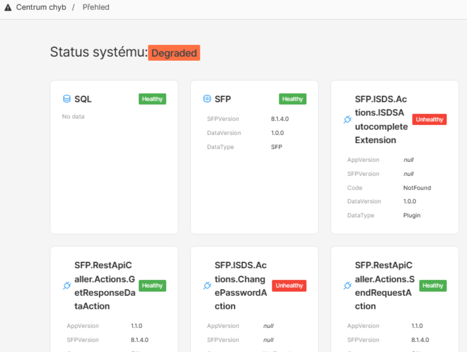Click the warning triangle icon beside Centrum chyb
Screen dimensions: 467x352
pos(8,8)
